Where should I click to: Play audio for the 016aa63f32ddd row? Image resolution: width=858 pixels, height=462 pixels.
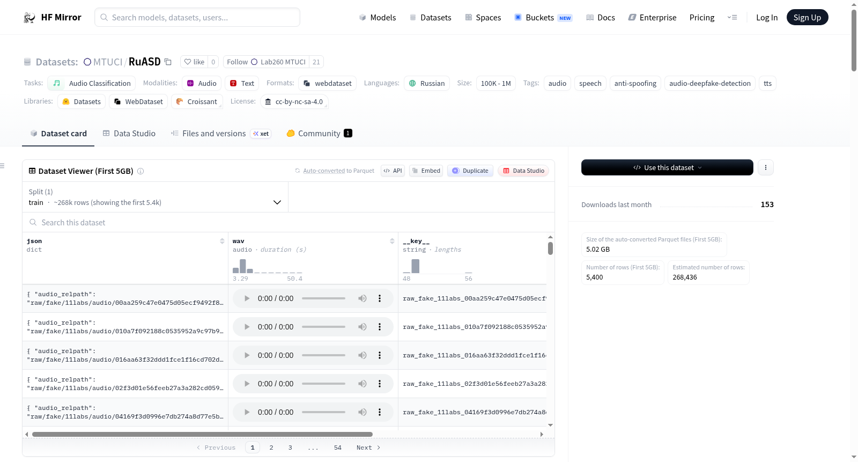pyautogui.click(x=247, y=355)
